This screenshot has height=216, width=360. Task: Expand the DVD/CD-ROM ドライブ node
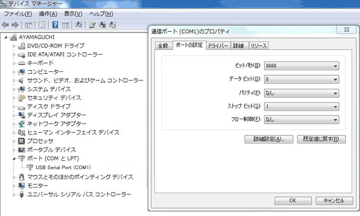(14, 46)
